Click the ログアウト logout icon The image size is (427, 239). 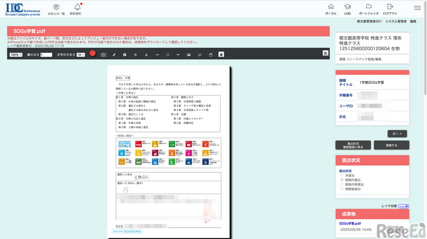(390, 9)
